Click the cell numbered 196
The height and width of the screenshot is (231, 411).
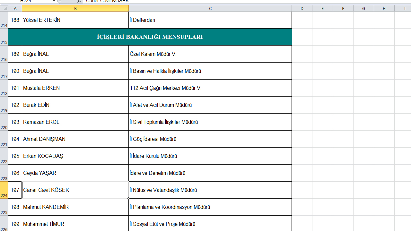(15, 173)
